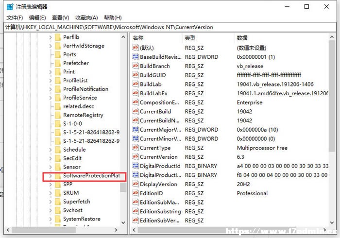Click the BuildLabEx value icon
Image resolution: width=340 pixels, height=238 pixels.
pyautogui.click(x=136, y=93)
